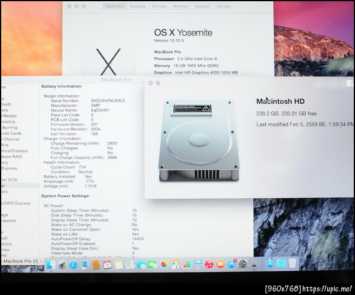
Task: Click '239.2 GB, 220.01 GB free' text
Action: tap(286, 114)
